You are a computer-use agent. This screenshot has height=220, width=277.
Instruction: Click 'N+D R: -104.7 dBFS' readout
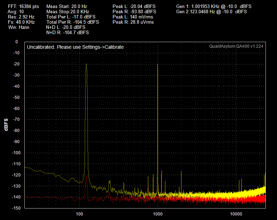pyautogui.click(x=67, y=32)
